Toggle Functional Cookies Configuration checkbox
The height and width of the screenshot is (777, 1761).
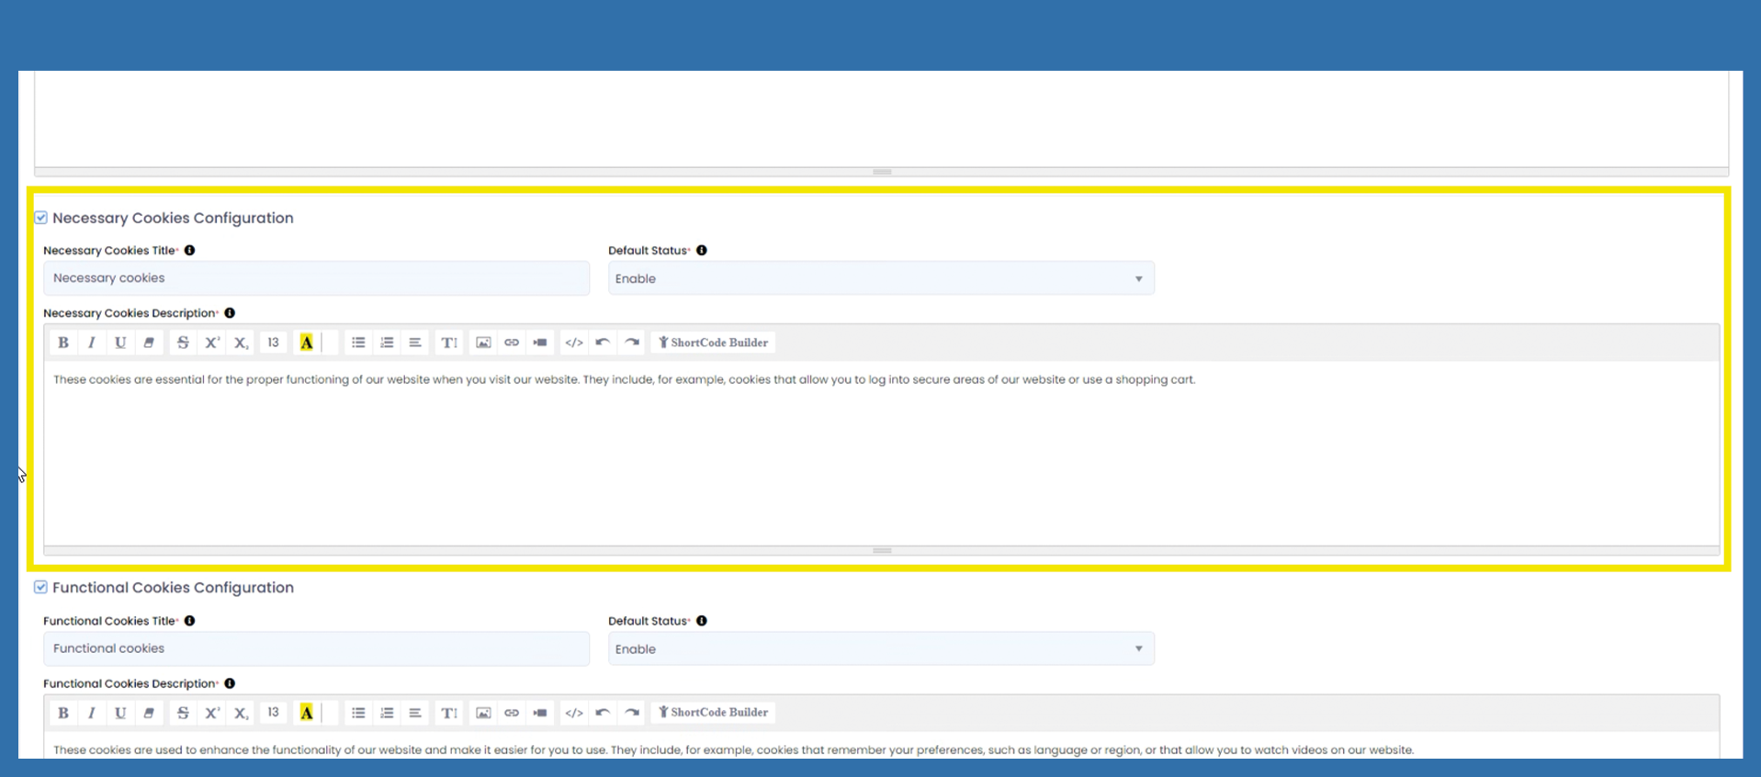coord(41,588)
